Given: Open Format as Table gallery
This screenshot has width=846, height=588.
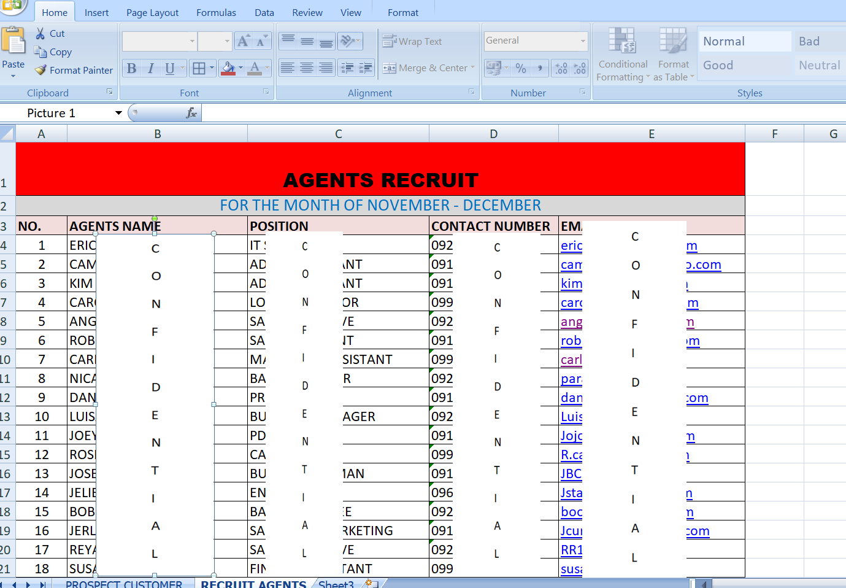Looking at the screenshot, I should pos(674,54).
